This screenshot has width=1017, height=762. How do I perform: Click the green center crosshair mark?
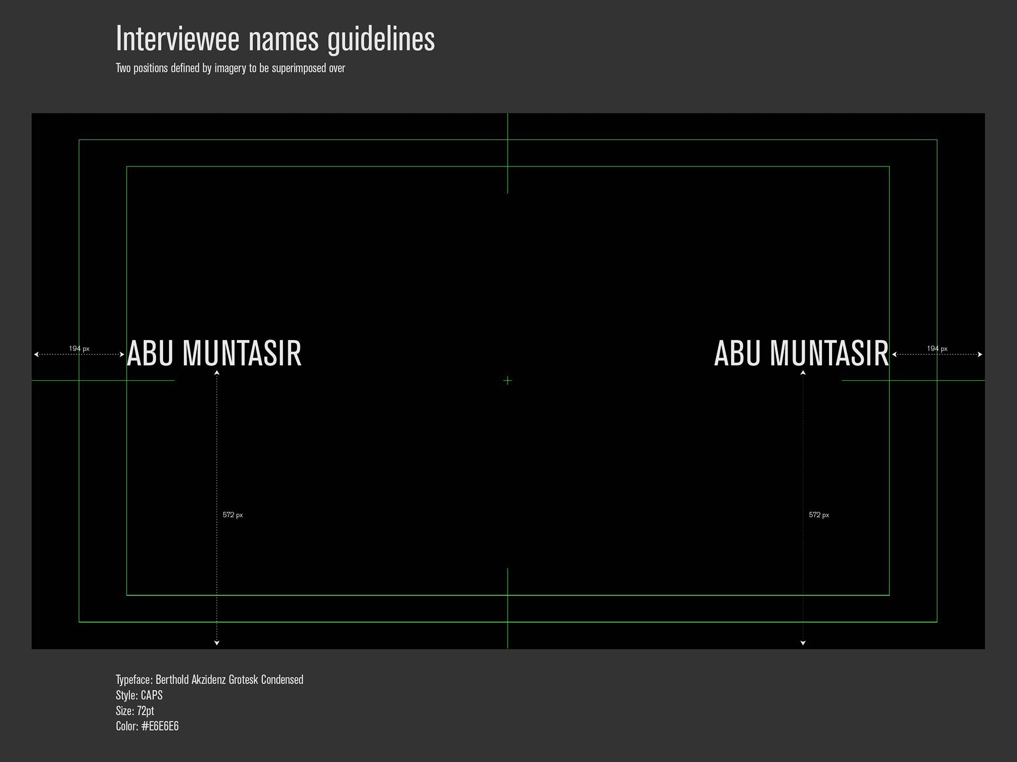coord(507,380)
